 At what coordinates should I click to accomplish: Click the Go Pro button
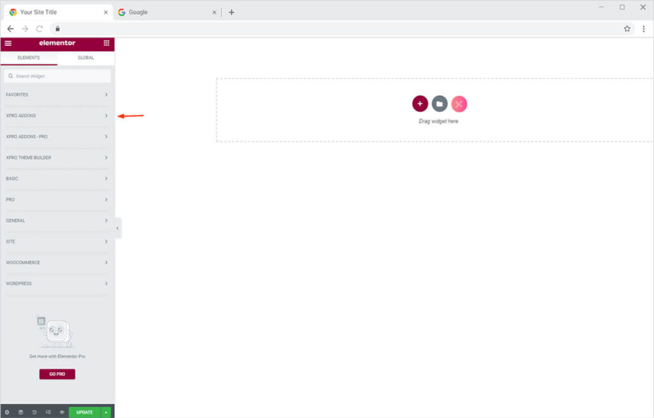tap(57, 374)
